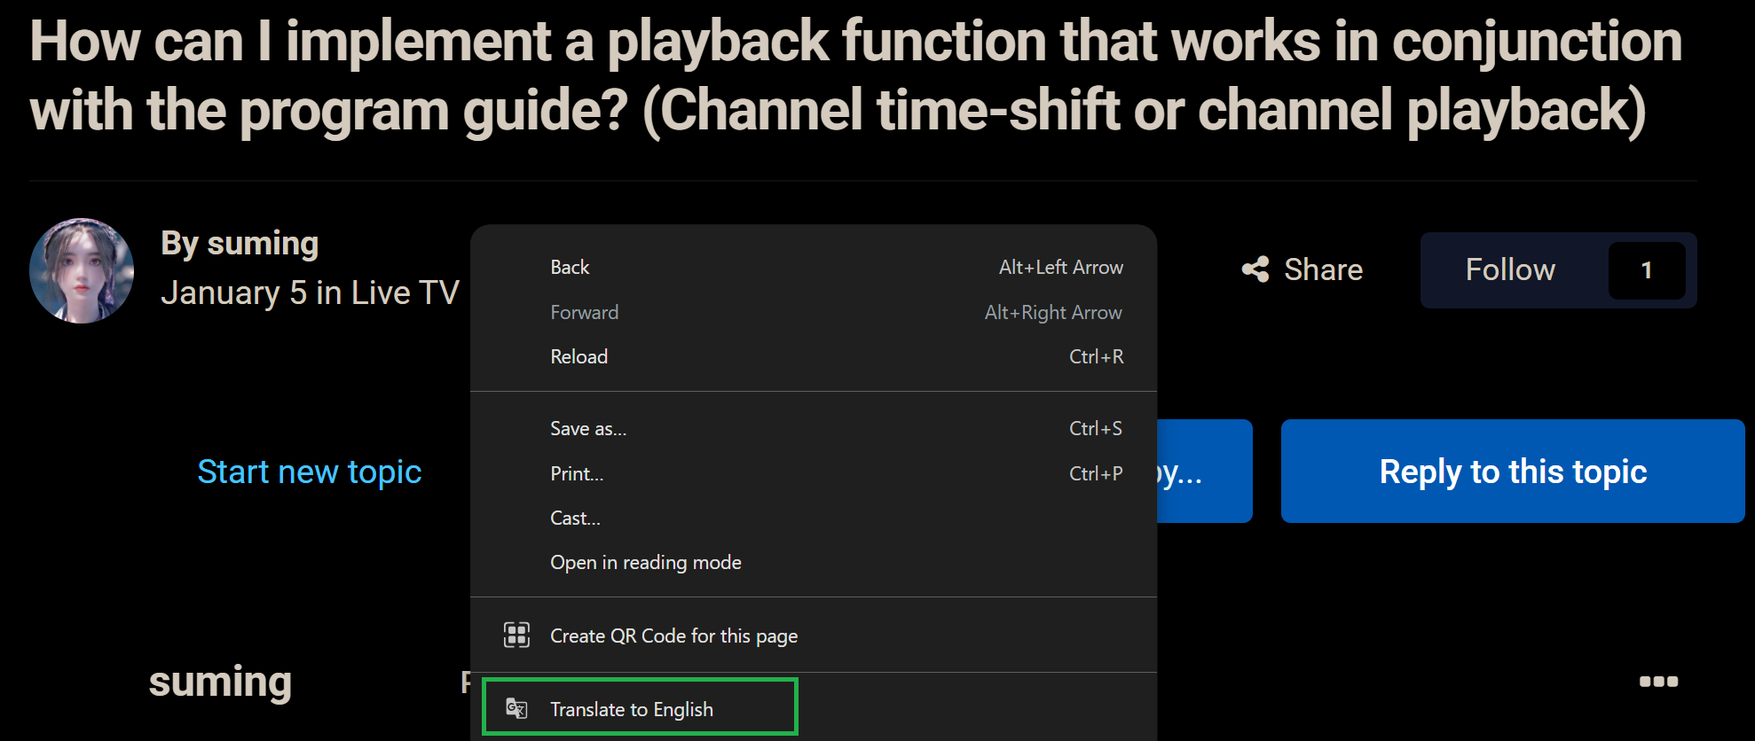Click suming's profile avatar

click(82, 270)
